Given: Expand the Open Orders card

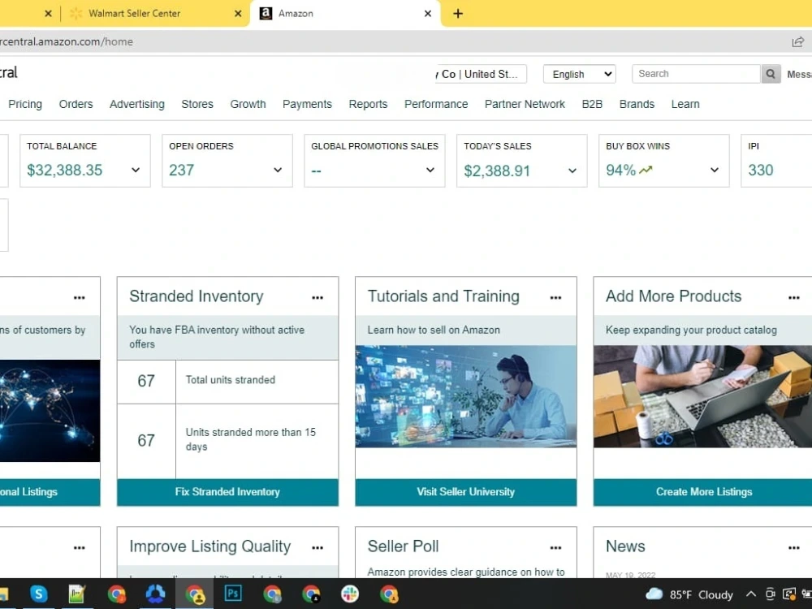Looking at the screenshot, I should (x=278, y=170).
